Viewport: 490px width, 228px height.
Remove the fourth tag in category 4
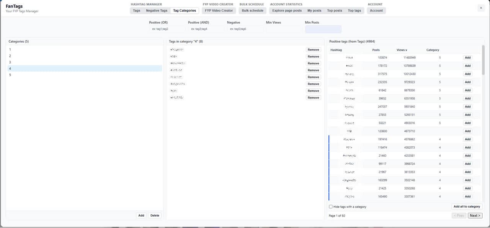point(313,70)
